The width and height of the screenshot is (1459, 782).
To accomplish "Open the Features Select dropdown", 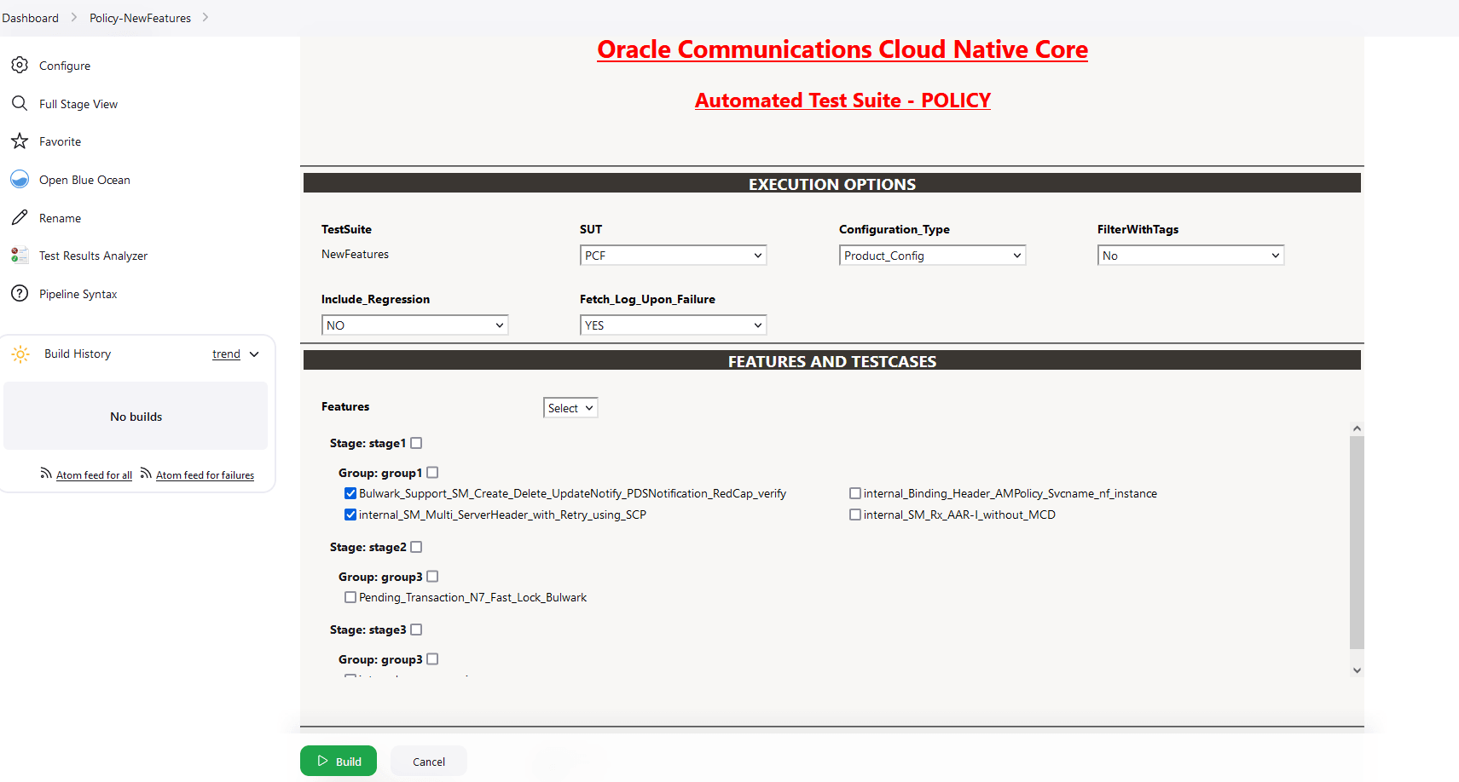I will [x=570, y=408].
